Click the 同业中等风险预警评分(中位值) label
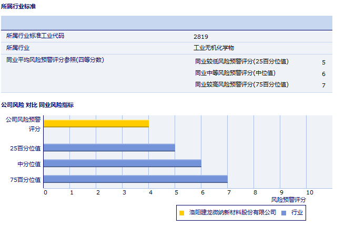The height and width of the screenshot is (228, 345). pyautogui.click(x=235, y=73)
